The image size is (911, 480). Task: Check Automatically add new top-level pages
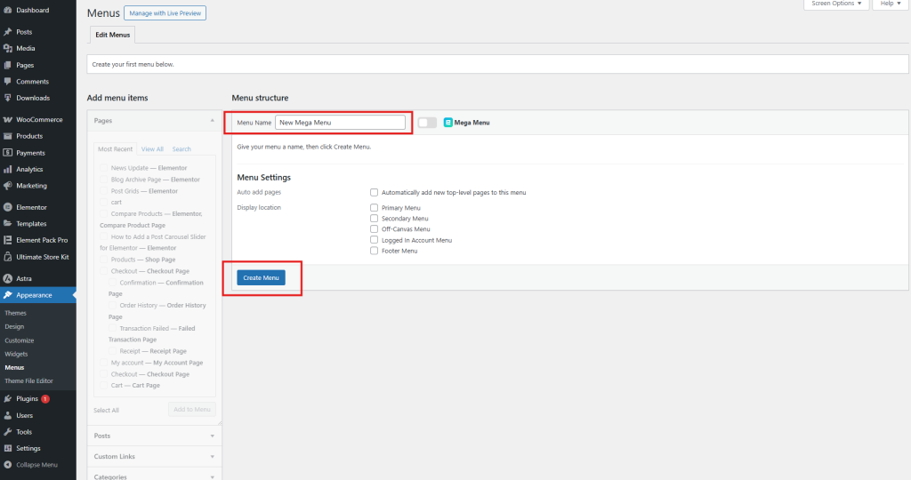[375, 192]
